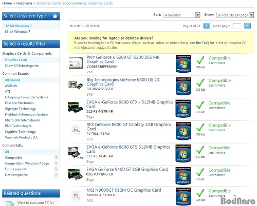Filter by All Brands

click(12, 80)
